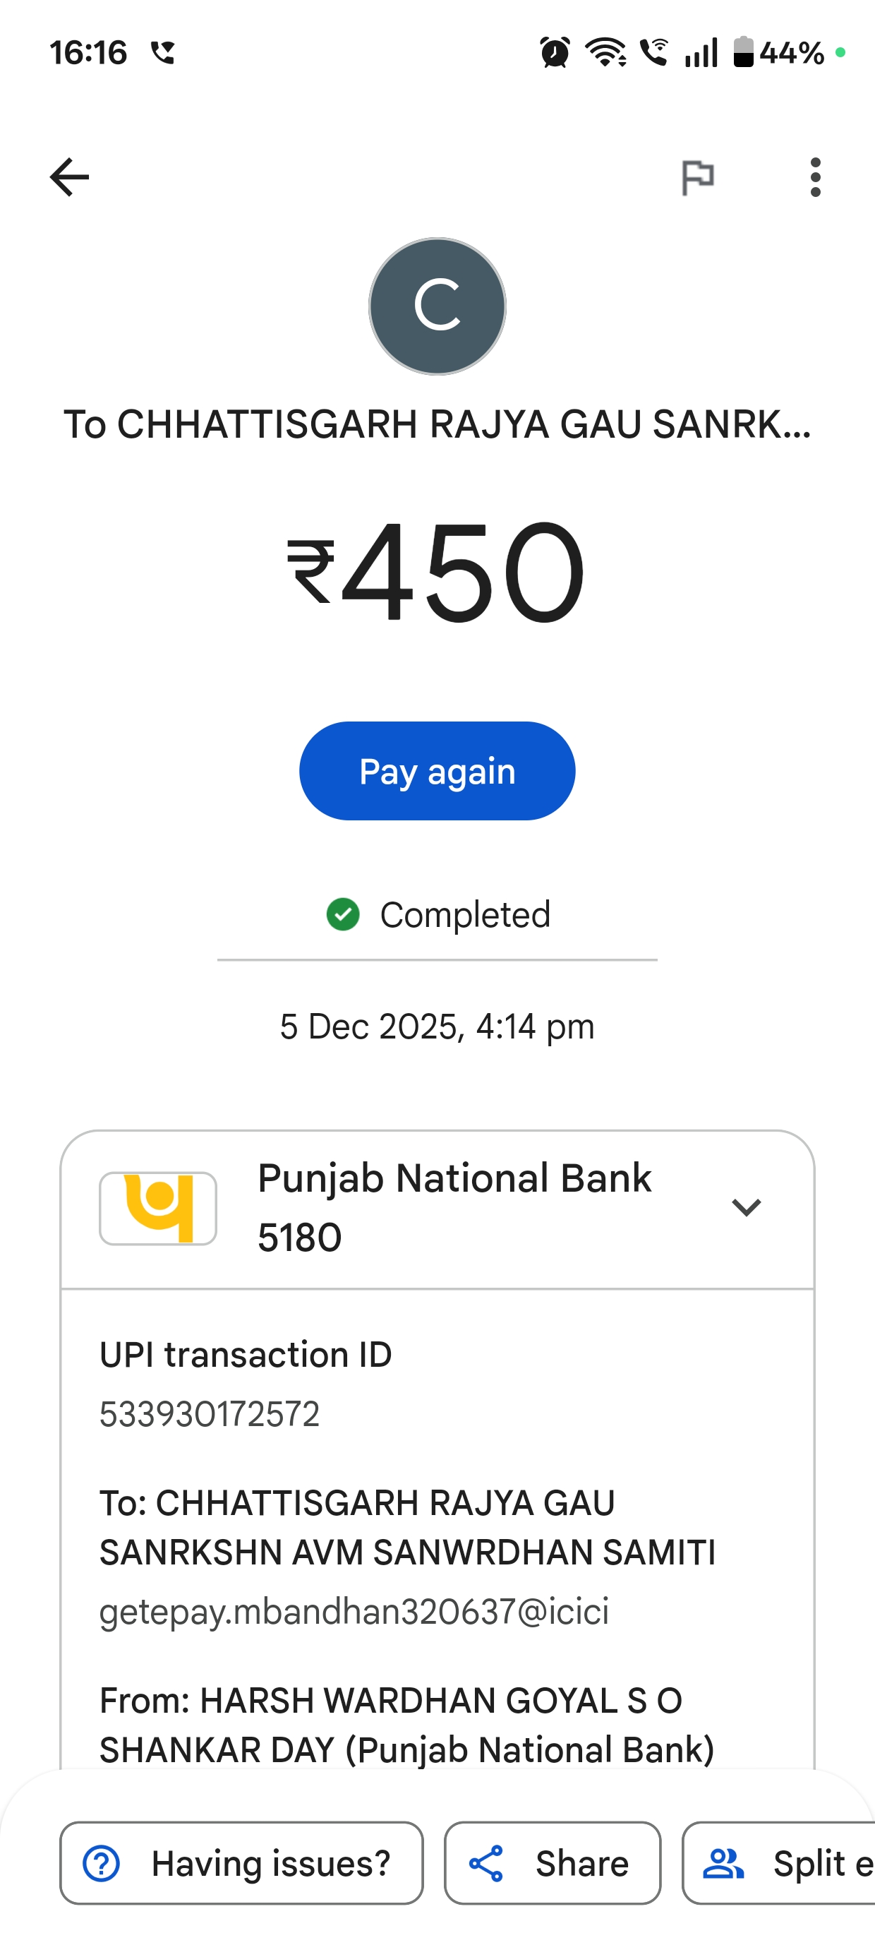
Task: Tap the ₹450 payment amount
Action: (x=436, y=571)
